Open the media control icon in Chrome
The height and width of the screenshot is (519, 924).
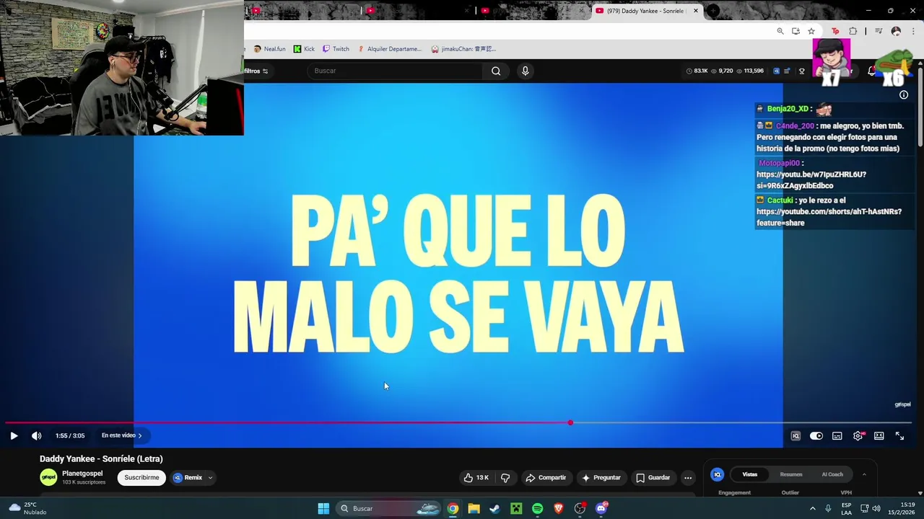(x=879, y=31)
